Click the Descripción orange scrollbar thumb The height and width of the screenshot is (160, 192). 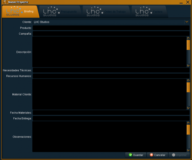click(188, 45)
